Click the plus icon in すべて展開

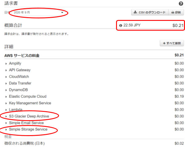pyautogui.click(x=164, y=43)
